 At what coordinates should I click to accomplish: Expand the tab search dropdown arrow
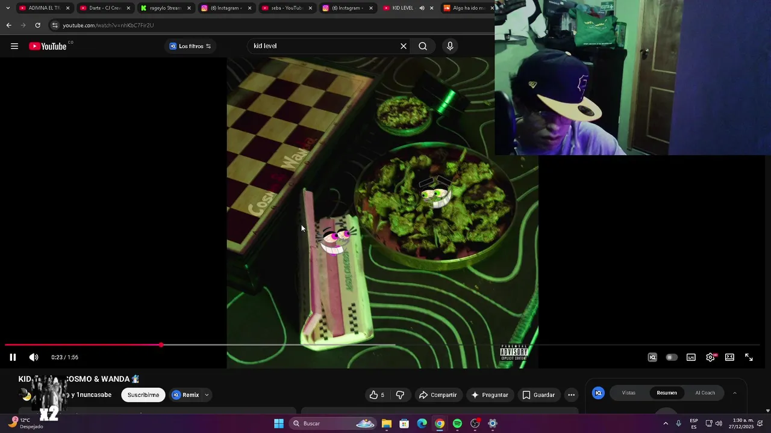[7, 8]
